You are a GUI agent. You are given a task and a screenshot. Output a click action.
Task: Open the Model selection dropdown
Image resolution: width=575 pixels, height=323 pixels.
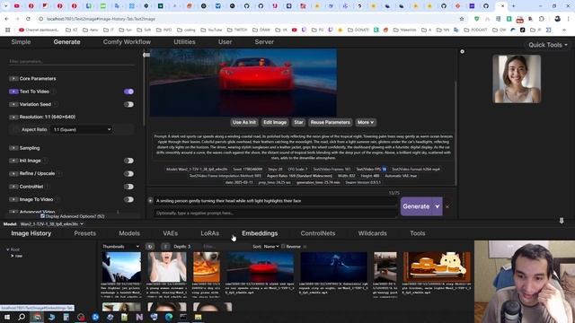pos(52,224)
